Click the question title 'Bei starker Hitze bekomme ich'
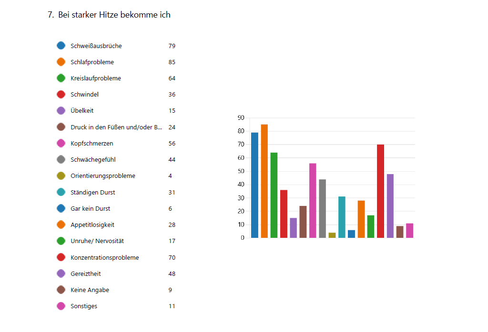 [114, 15]
